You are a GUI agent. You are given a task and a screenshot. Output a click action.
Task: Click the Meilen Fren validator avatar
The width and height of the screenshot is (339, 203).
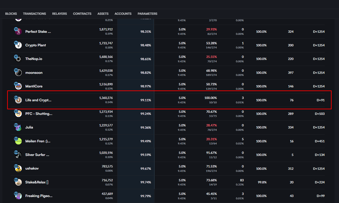18,141
